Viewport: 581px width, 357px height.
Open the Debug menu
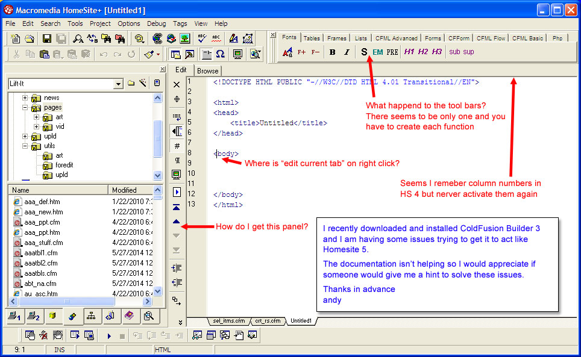[156, 23]
